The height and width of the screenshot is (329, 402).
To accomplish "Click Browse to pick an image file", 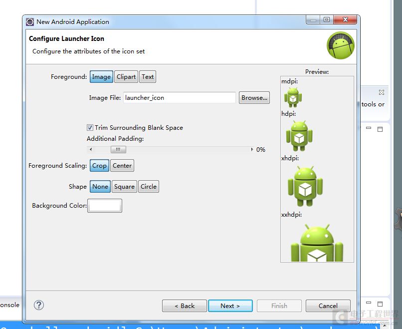I will coord(254,98).
